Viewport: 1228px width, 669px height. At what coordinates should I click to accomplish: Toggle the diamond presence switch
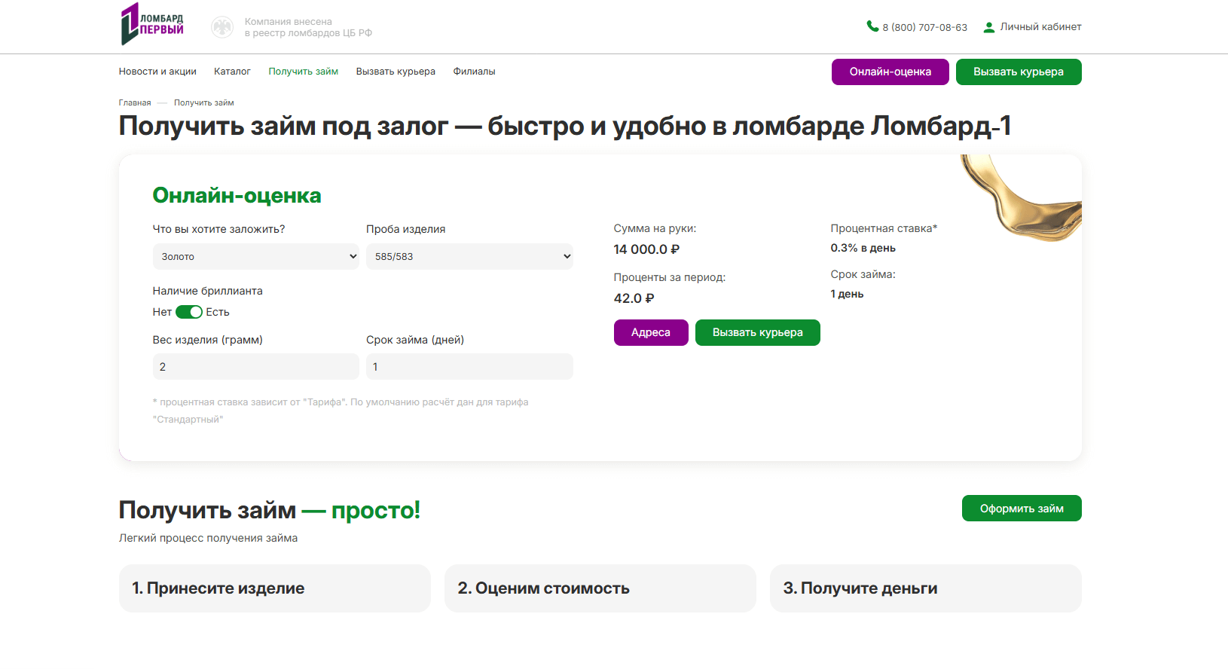[189, 312]
